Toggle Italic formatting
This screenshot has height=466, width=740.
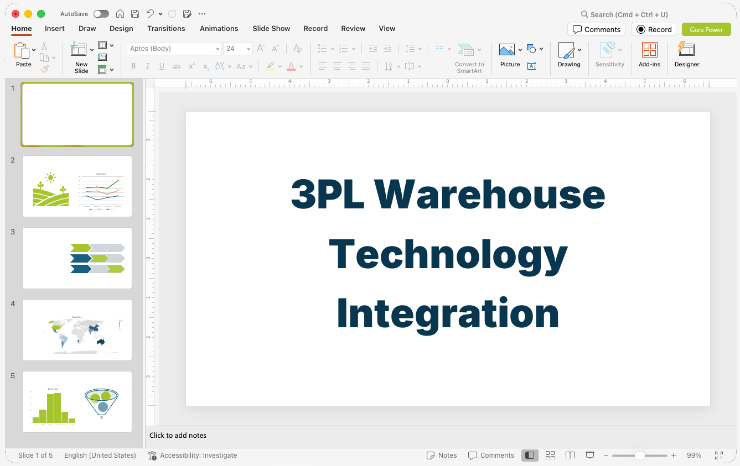pos(148,66)
